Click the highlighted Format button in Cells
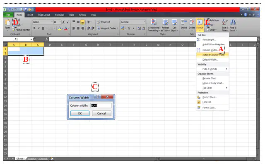Image resolution: width=265 pixels, height=164 pixels. [200, 25]
